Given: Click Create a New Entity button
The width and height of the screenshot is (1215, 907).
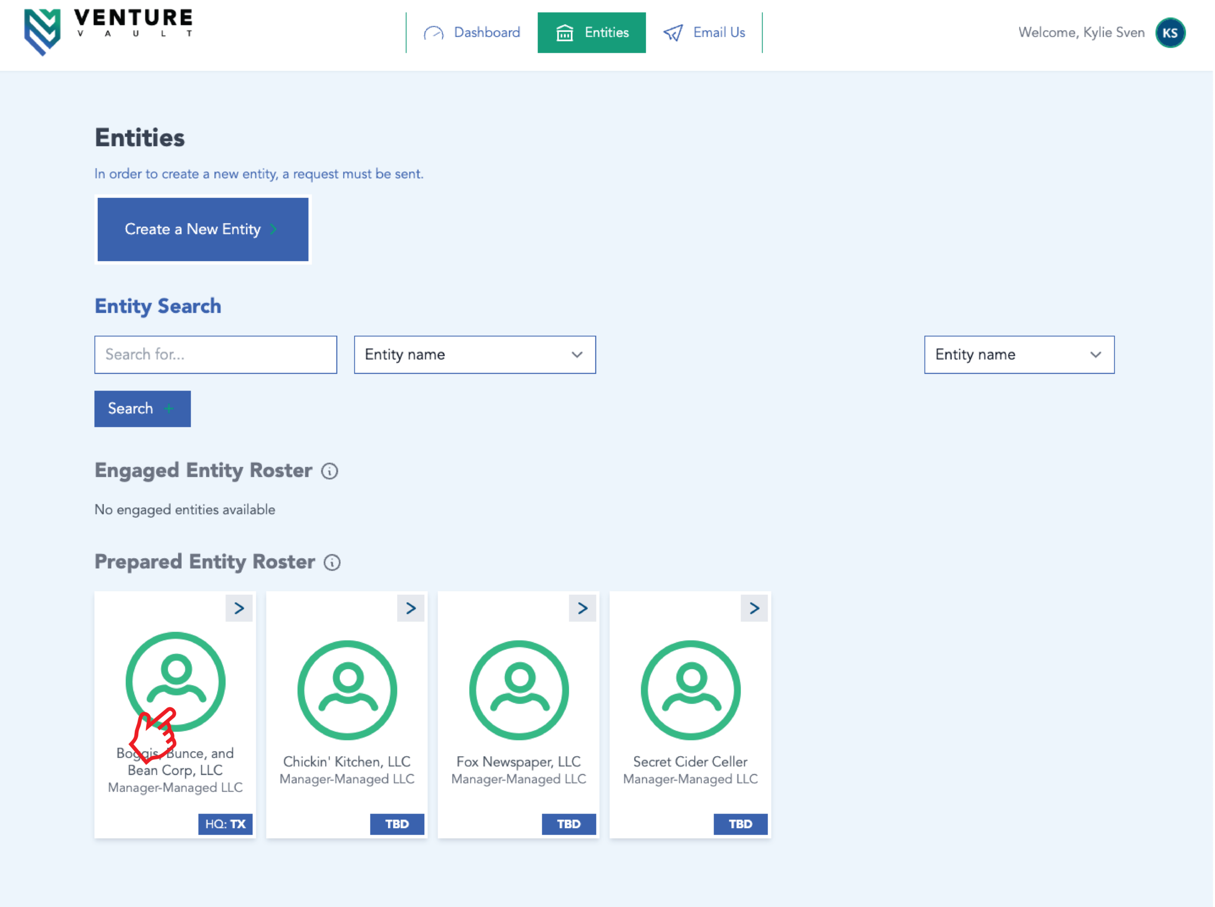Looking at the screenshot, I should (203, 230).
